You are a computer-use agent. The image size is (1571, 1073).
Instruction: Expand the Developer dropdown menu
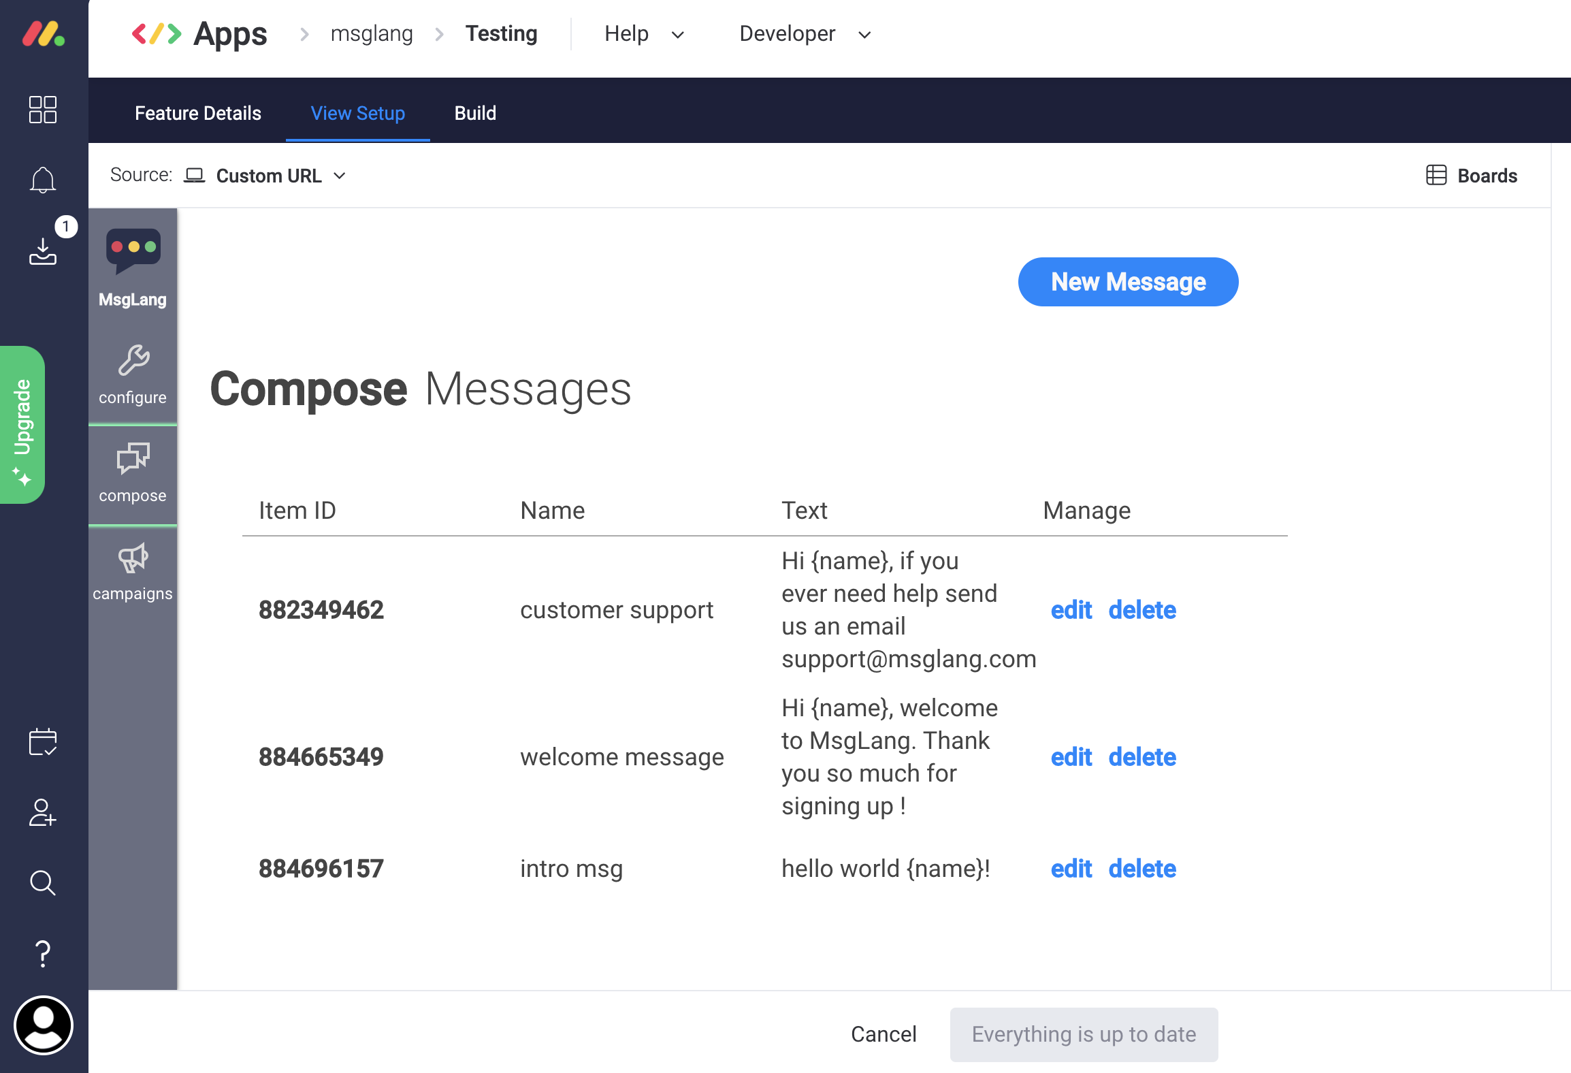click(x=805, y=34)
